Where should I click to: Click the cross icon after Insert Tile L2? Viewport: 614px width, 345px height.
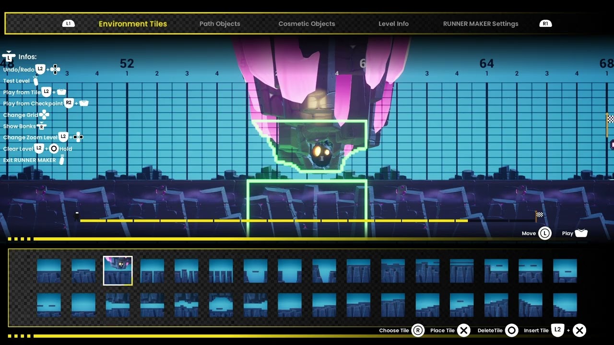(579, 330)
